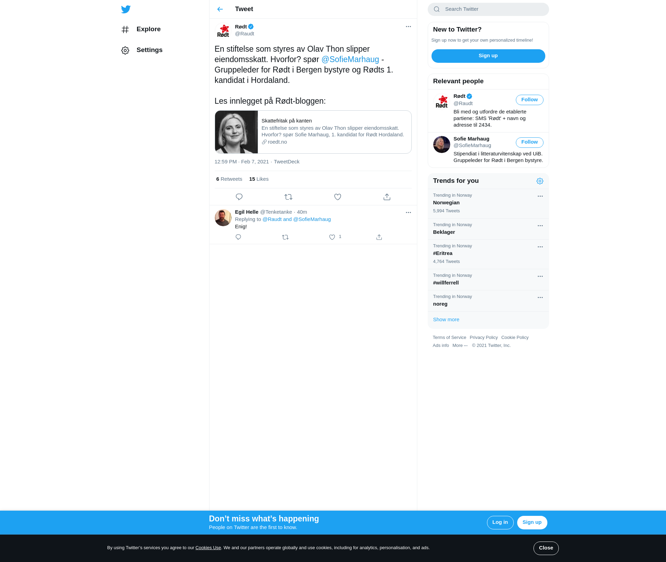
Task: Reply to the Rødt tweet
Action: [239, 197]
